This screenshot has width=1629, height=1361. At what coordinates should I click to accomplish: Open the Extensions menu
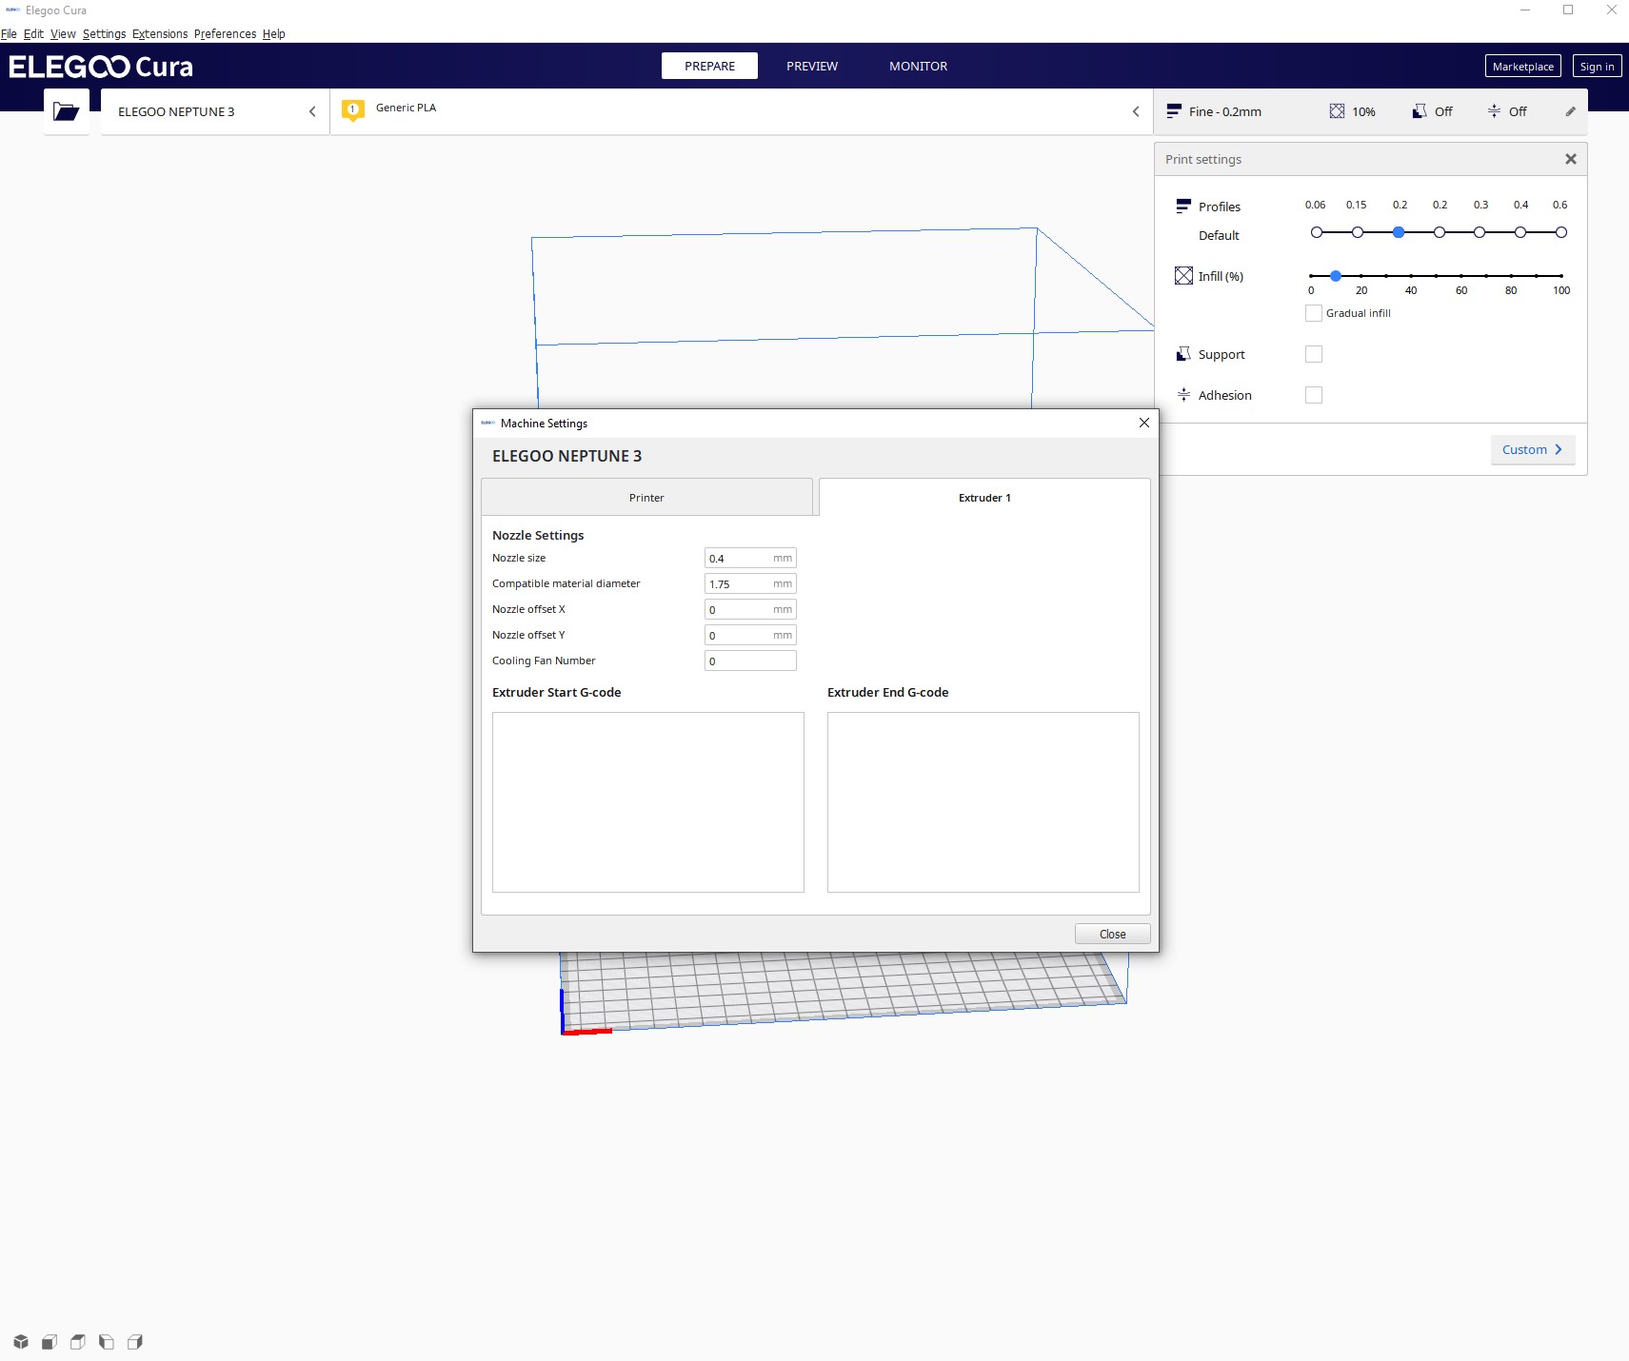click(160, 33)
